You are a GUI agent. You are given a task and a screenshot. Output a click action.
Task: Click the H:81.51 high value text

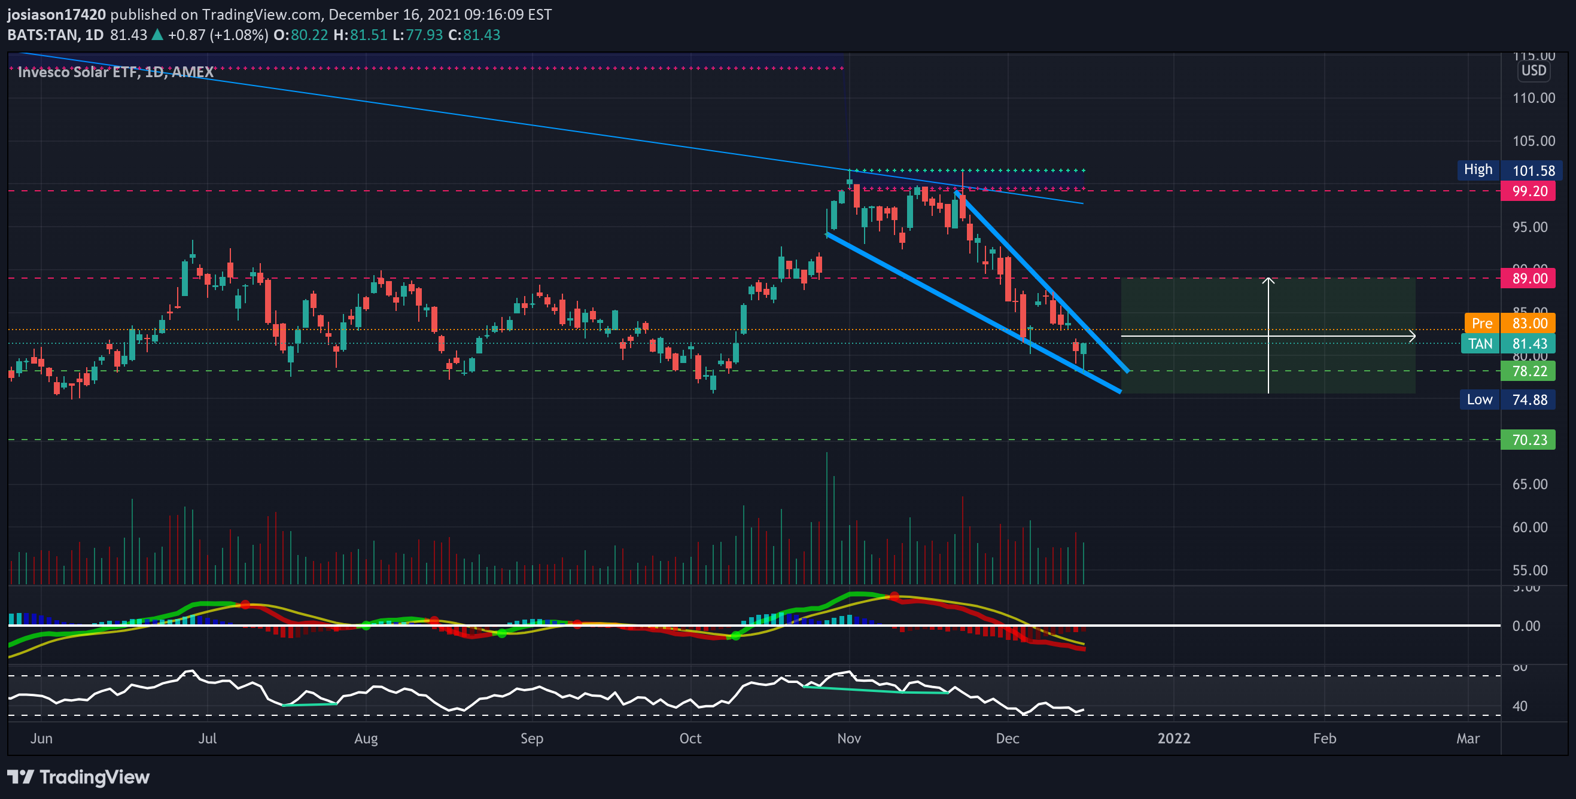[x=360, y=35]
